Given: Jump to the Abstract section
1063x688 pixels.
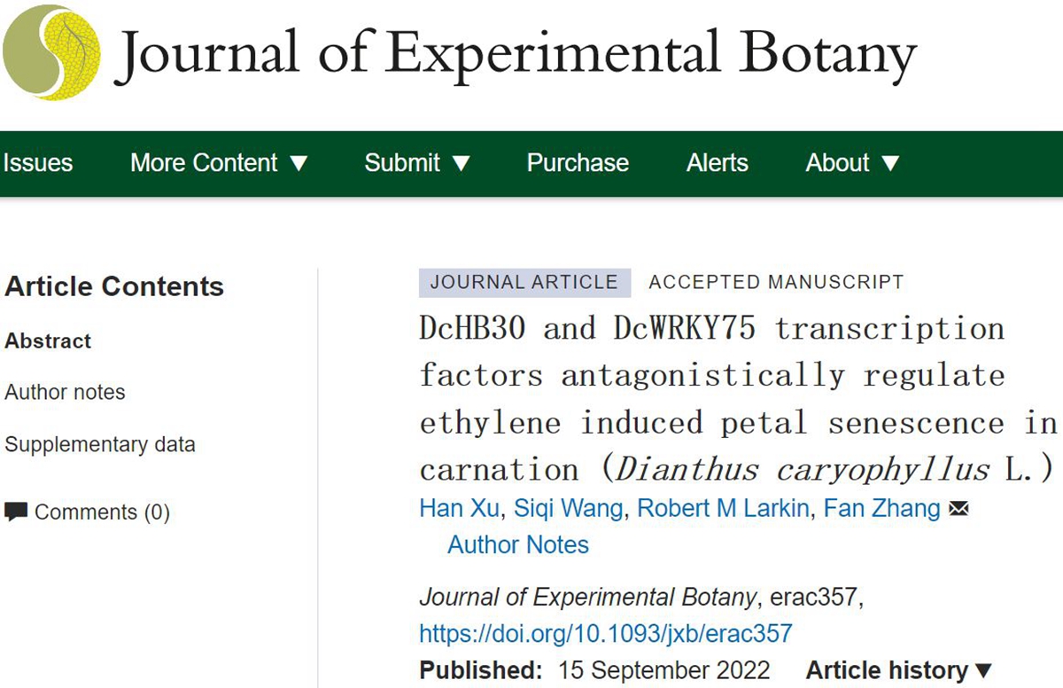Looking at the screenshot, I should click(x=48, y=340).
